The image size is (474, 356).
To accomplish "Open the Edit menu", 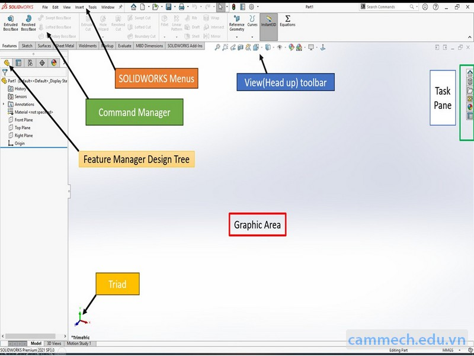I will point(55,7).
